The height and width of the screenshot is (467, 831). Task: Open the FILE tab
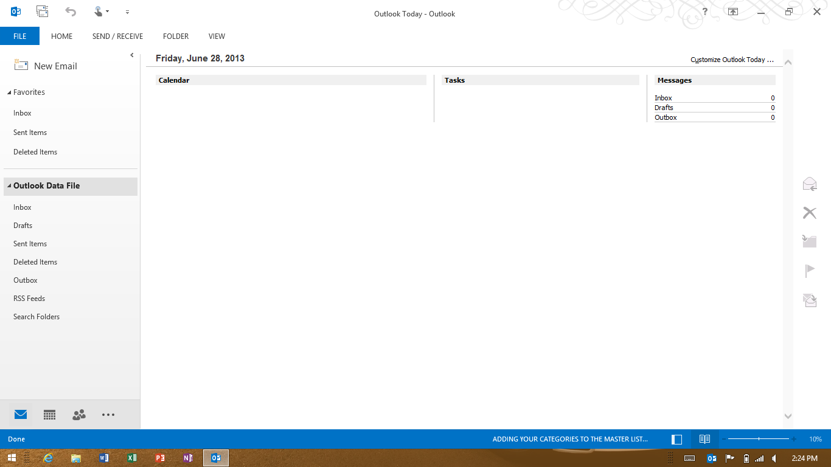[19, 36]
